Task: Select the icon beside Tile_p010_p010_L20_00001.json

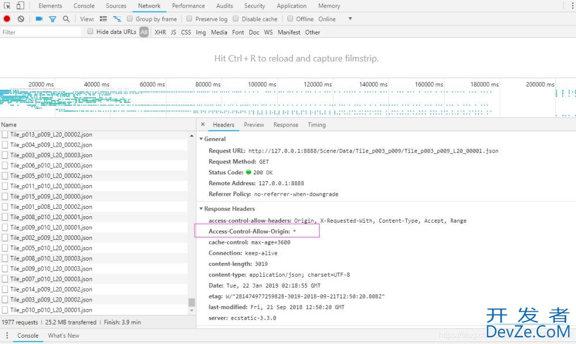Action: tap(5, 310)
